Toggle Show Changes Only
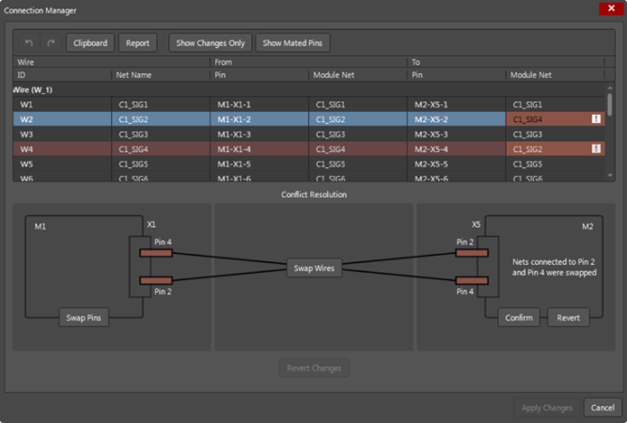 coord(211,43)
